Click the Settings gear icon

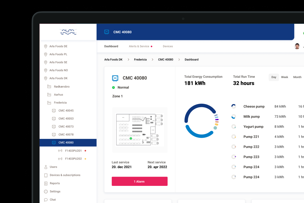[46, 192]
